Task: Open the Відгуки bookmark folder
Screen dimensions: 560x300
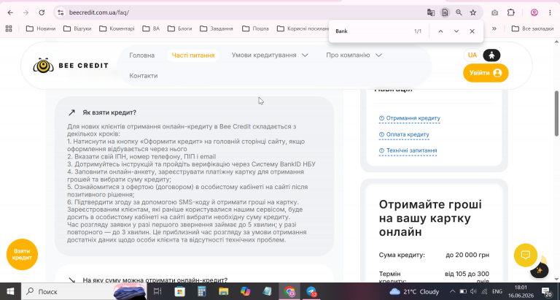Action: click(77, 28)
